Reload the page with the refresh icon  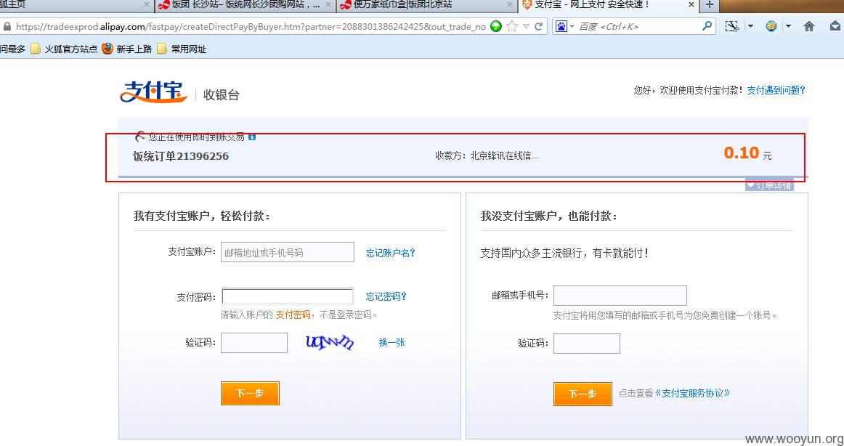tap(538, 26)
